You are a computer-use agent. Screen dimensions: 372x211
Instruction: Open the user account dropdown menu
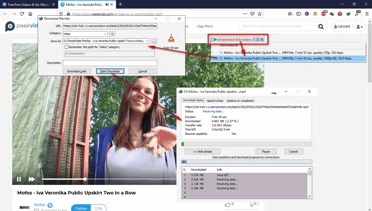coord(359,26)
